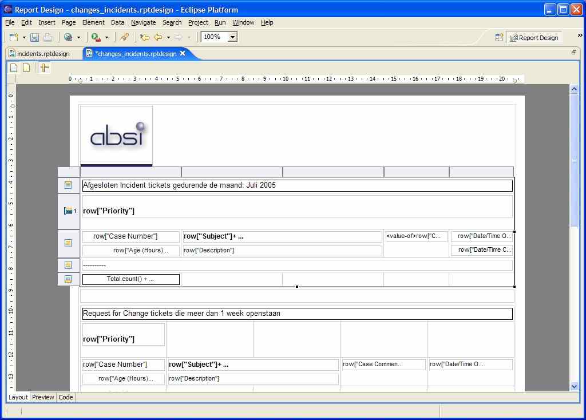Click the Run green play icon
This screenshot has width=586, height=420.
(x=96, y=37)
